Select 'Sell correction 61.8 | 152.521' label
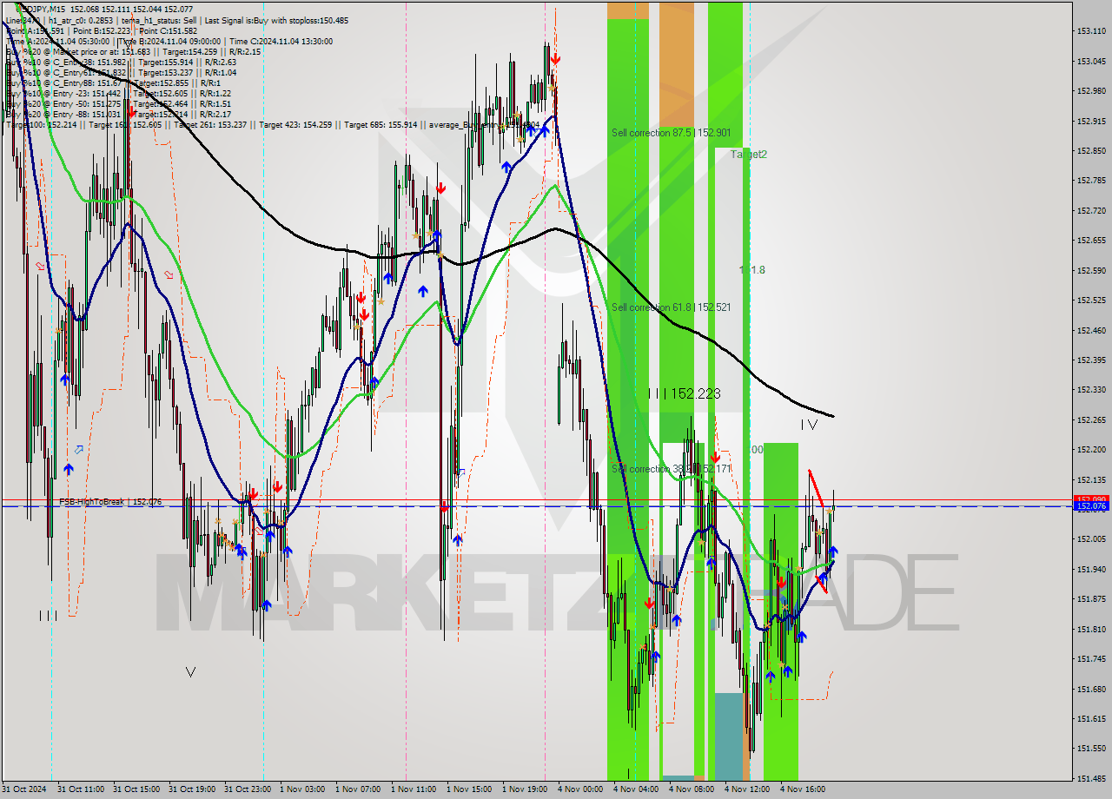 (671, 307)
